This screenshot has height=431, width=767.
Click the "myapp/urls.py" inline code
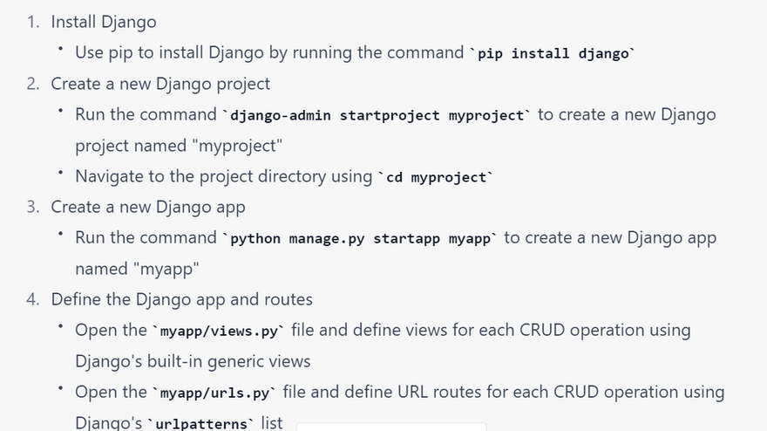click(x=214, y=393)
